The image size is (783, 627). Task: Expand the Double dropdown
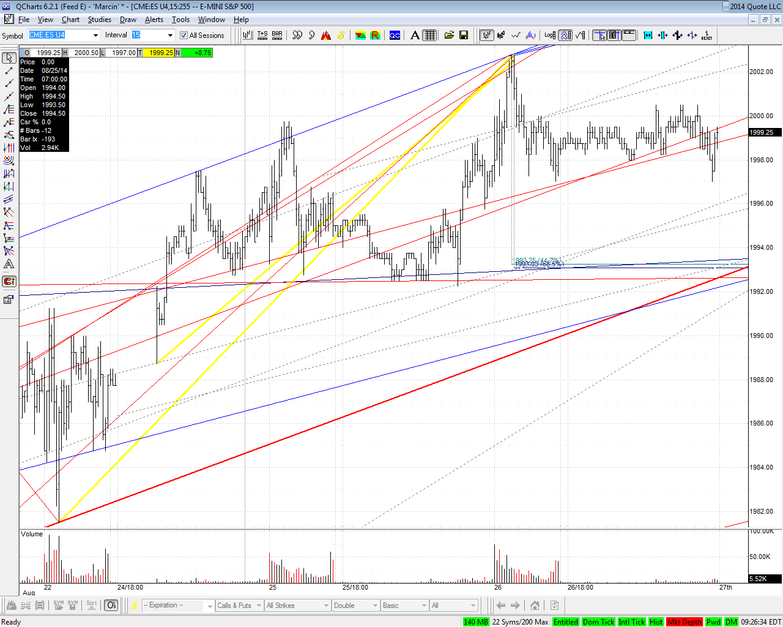pos(375,606)
